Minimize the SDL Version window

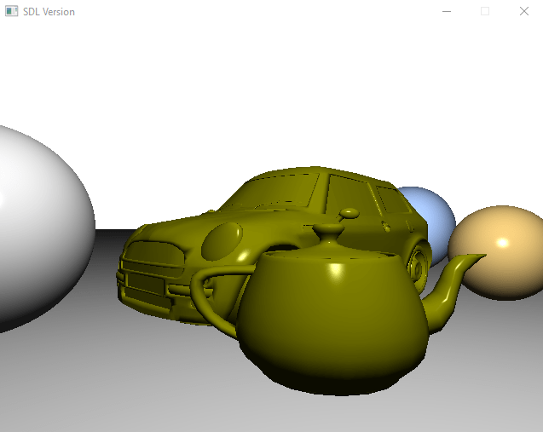pos(446,11)
